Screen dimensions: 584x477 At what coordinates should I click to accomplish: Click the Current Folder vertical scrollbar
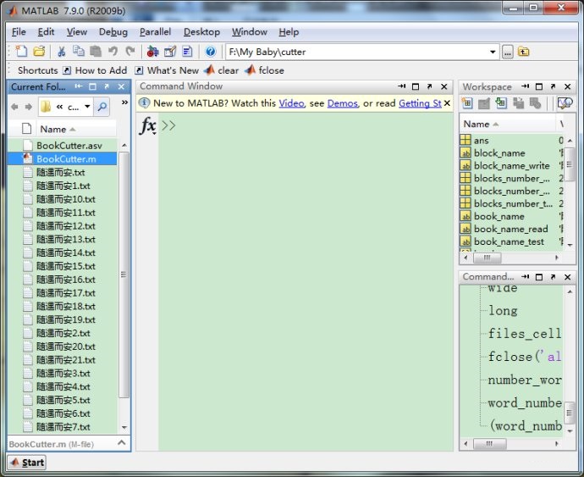[x=124, y=275]
